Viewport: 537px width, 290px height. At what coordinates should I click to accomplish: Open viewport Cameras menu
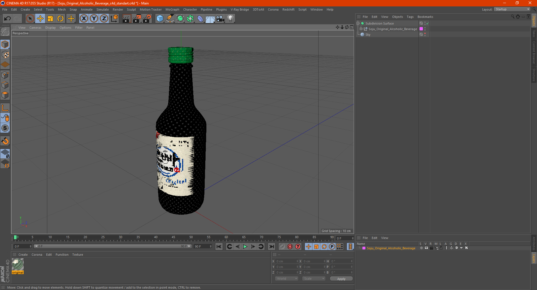click(35, 28)
